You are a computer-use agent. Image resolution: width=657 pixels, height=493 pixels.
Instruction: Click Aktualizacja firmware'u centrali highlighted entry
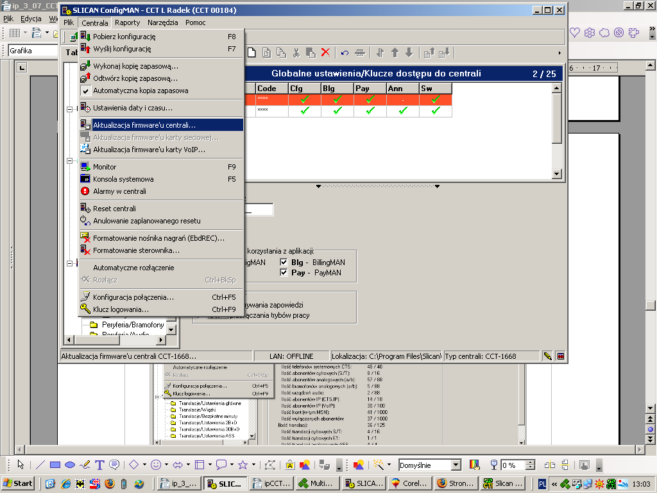click(x=161, y=125)
